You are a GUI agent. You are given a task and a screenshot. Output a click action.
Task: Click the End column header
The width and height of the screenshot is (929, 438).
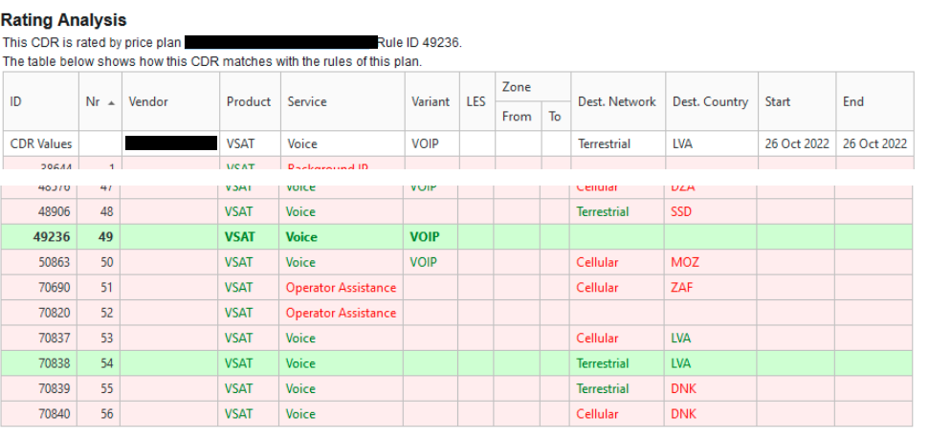pos(852,101)
